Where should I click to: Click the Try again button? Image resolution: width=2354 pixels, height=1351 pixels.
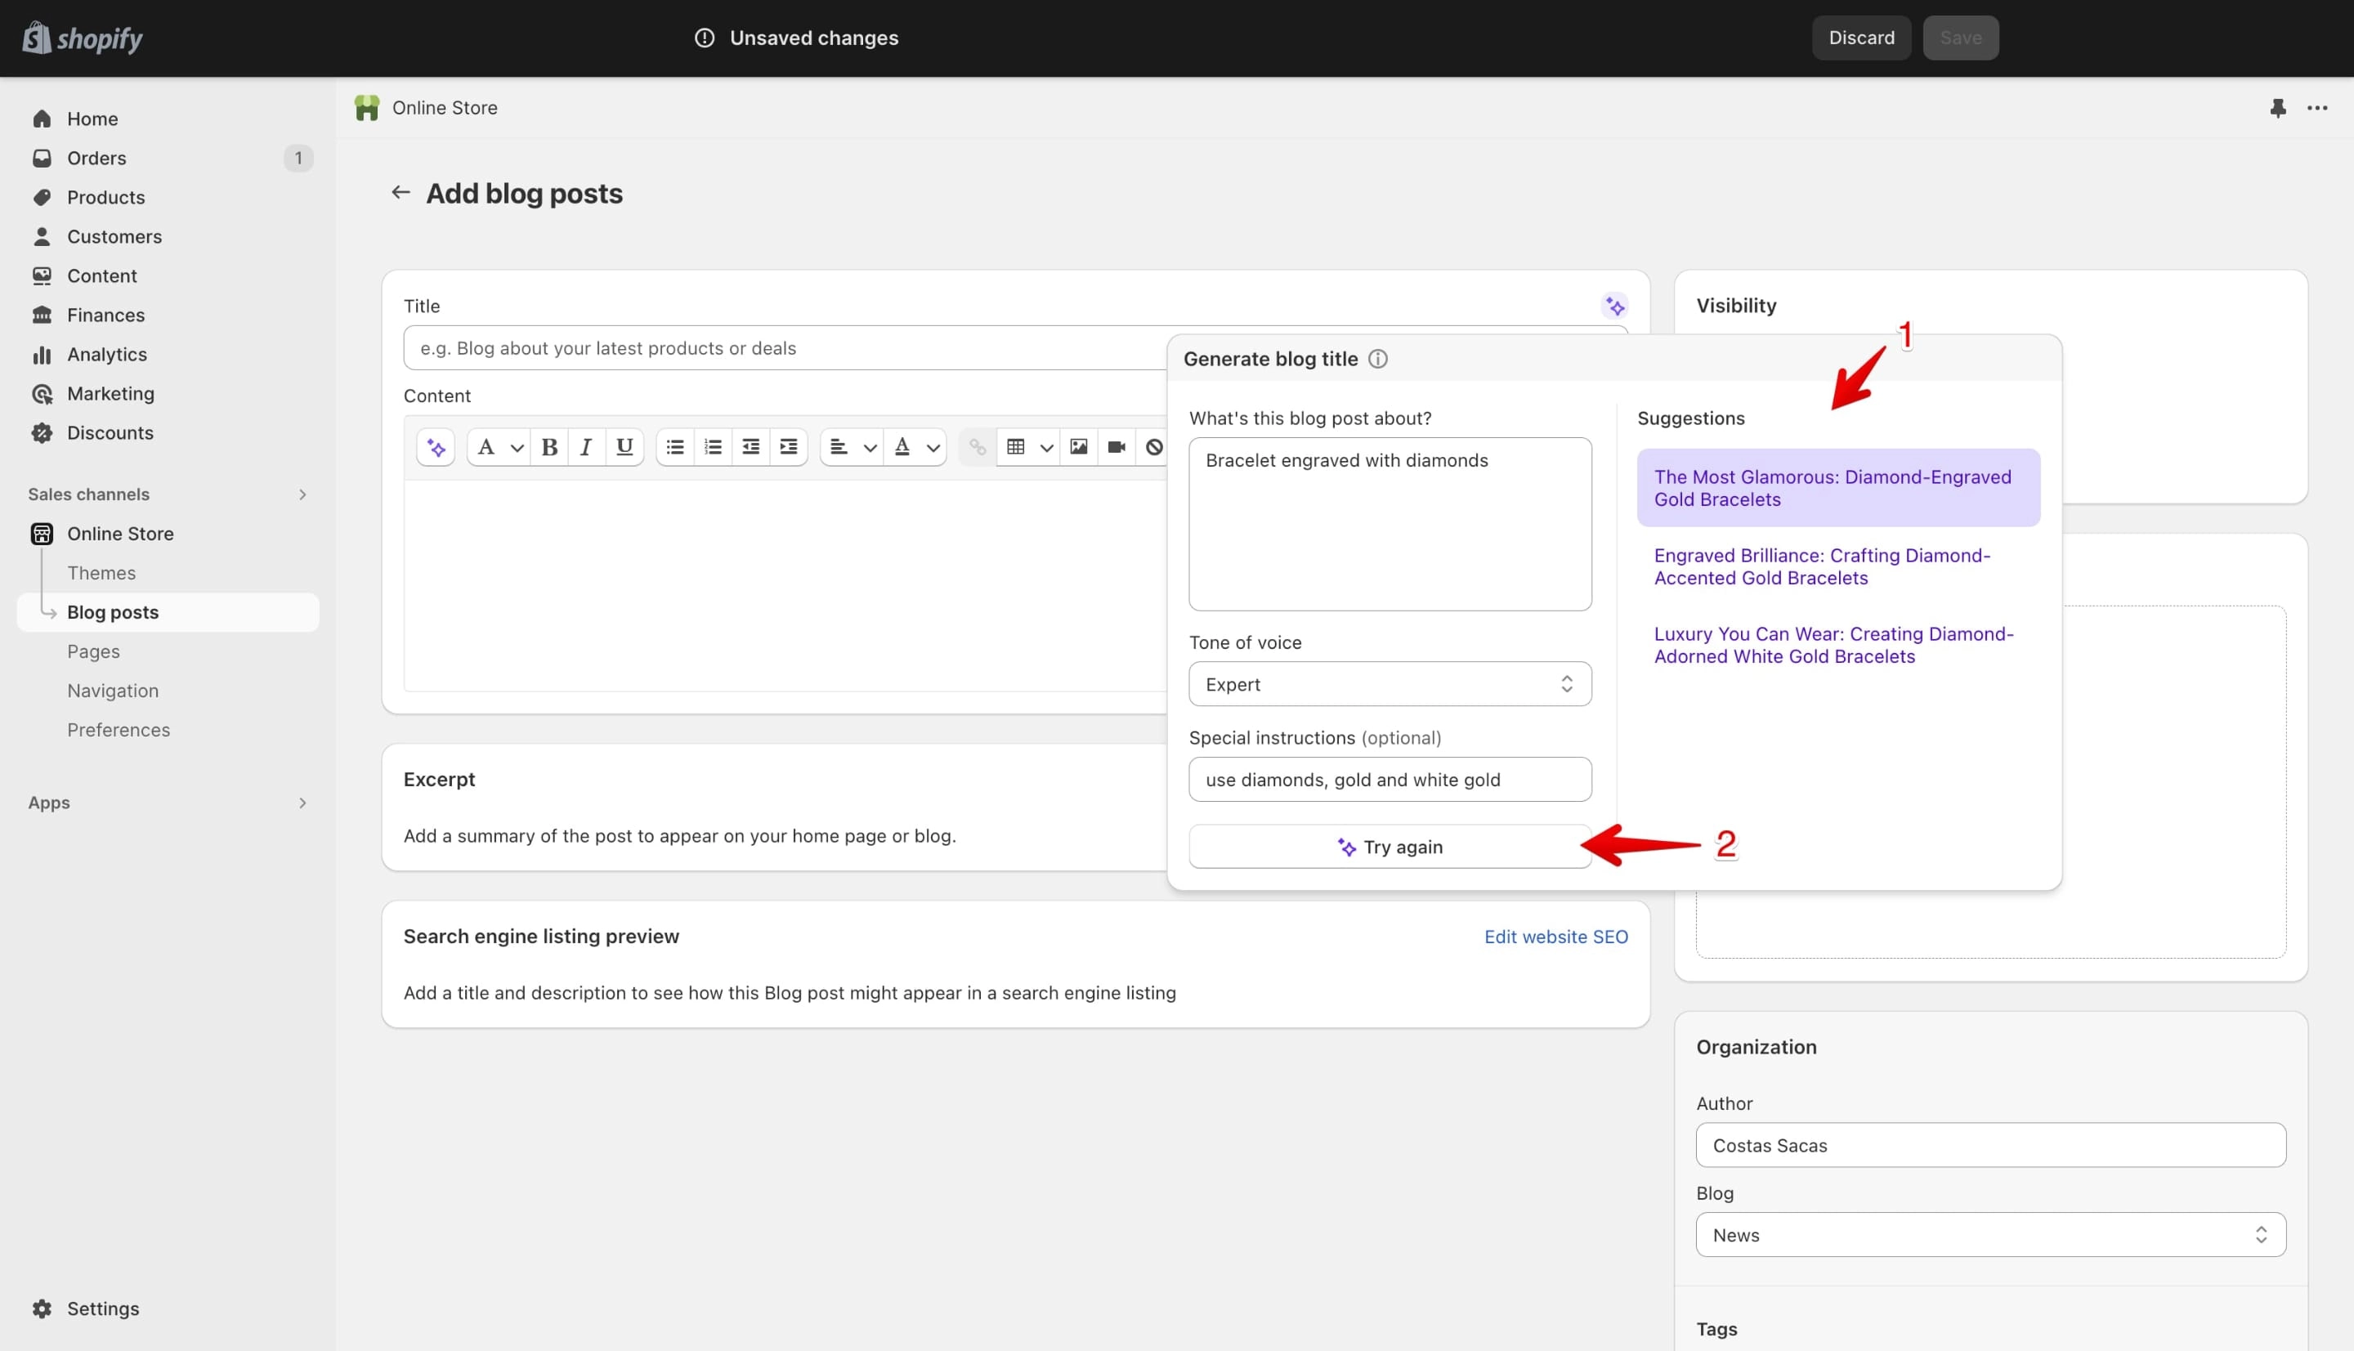[x=1390, y=848]
